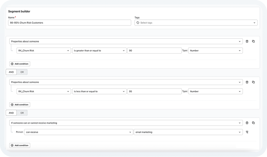
Task: Select AND between first and second groups
Action: pos(11,72)
